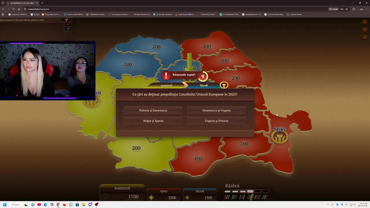Image resolution: width=370 pixels, height=208 pixels.
Task: Open Microsoft Store from the taskbar
Action: pyautogui.click(x=77, y=205)
